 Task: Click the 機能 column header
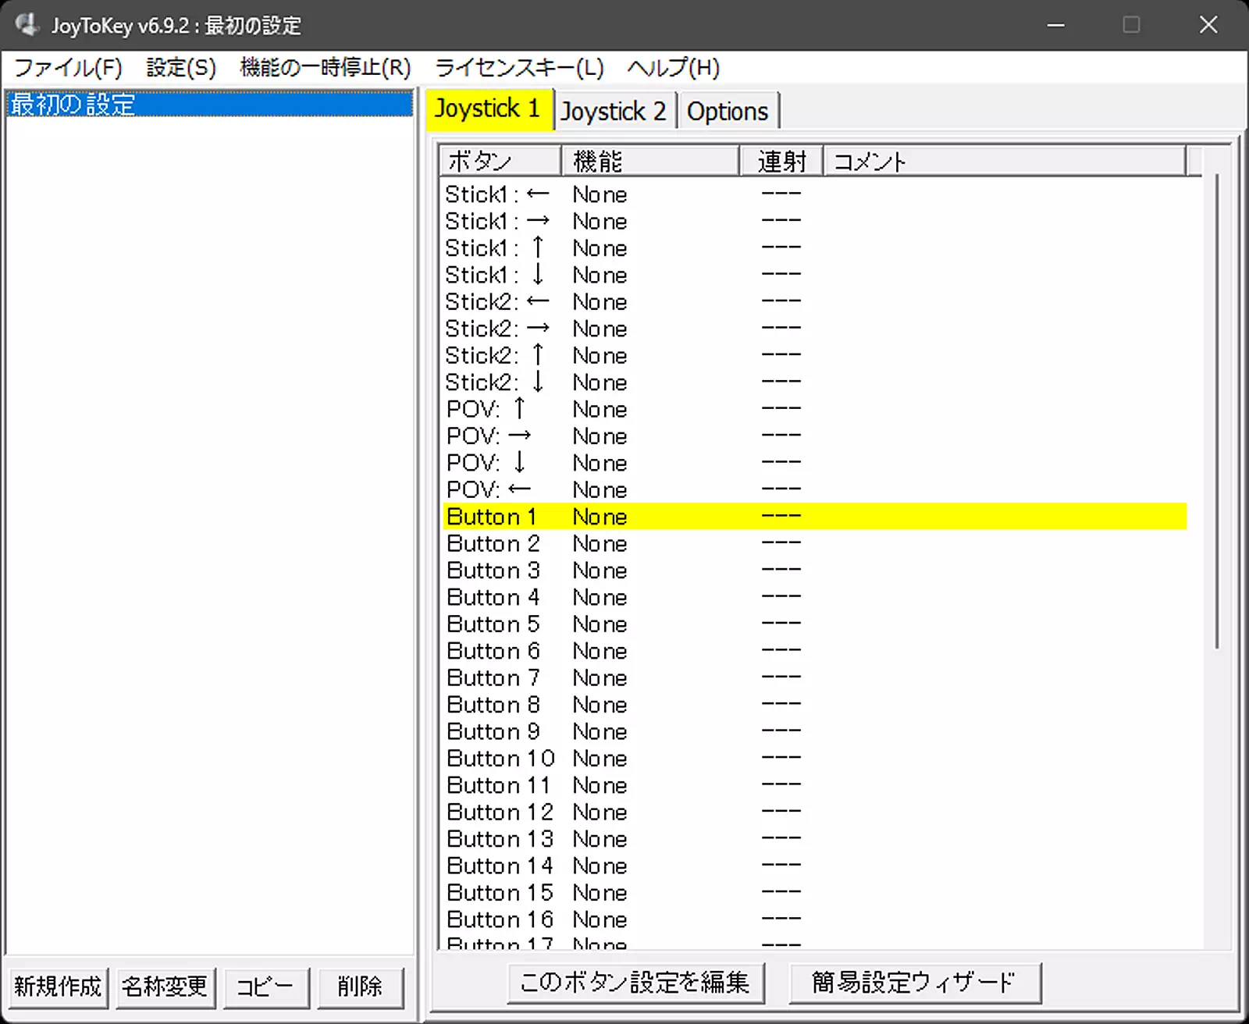point(650,162)
